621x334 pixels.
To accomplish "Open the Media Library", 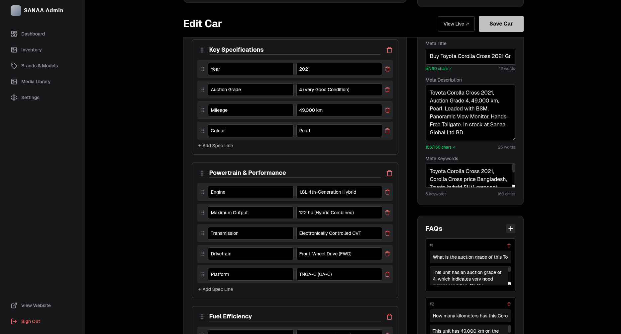I will click(36, 82).
